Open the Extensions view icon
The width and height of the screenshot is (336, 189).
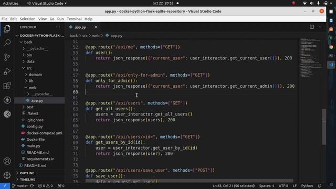pos(7,86)
